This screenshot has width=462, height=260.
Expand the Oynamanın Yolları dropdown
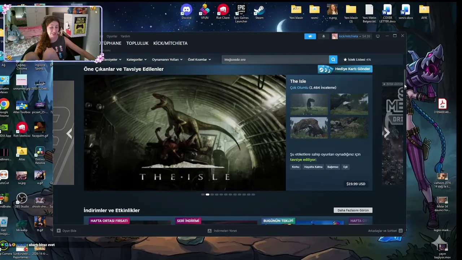(x=167, y=60)
